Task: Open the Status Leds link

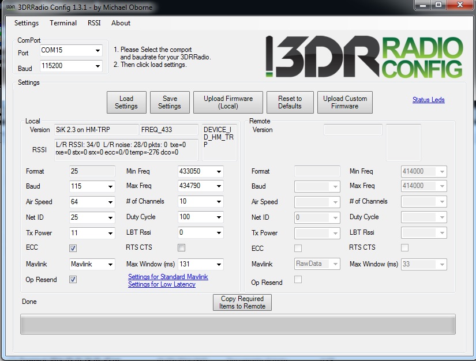Action: tap(428, 100)
